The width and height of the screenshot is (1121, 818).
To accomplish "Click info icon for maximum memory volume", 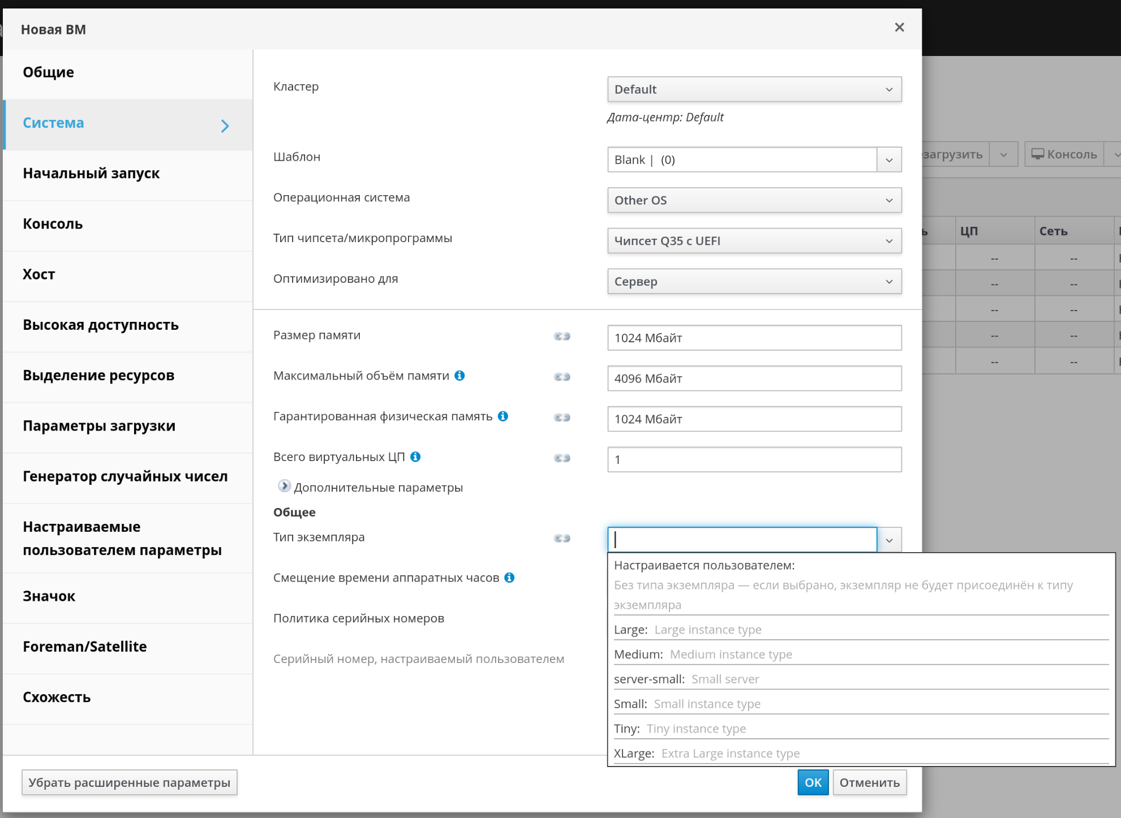I will click(459, 376).
